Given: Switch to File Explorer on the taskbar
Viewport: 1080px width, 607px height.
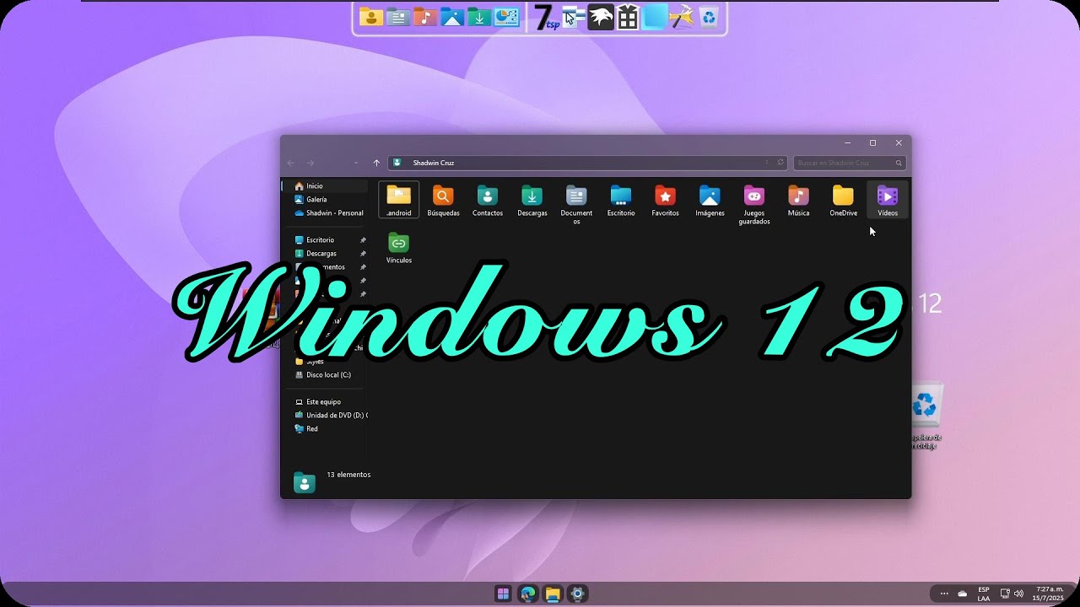Looking at the screenshot, I should click(553, 594).
